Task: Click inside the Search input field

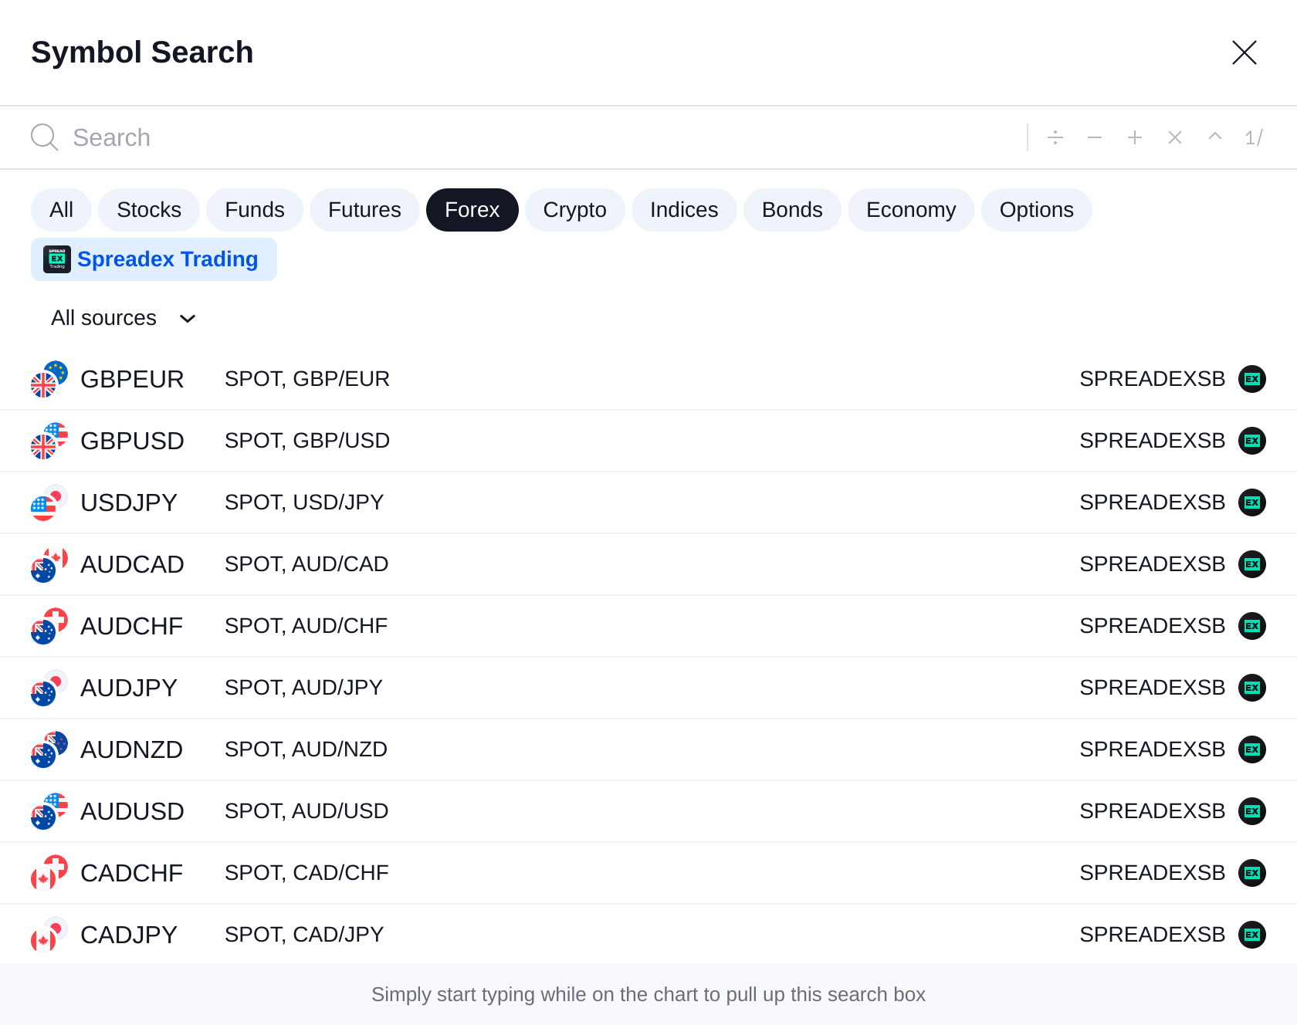Action: tap(309, 137)
